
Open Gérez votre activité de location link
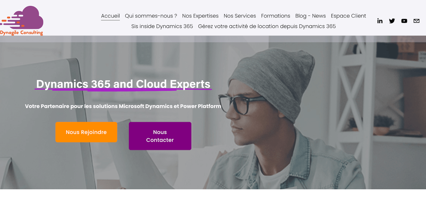click(267, 26)
